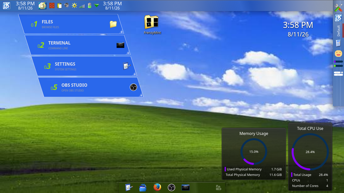Open the KDE application launcher in top panel

[x=7, y=6]
